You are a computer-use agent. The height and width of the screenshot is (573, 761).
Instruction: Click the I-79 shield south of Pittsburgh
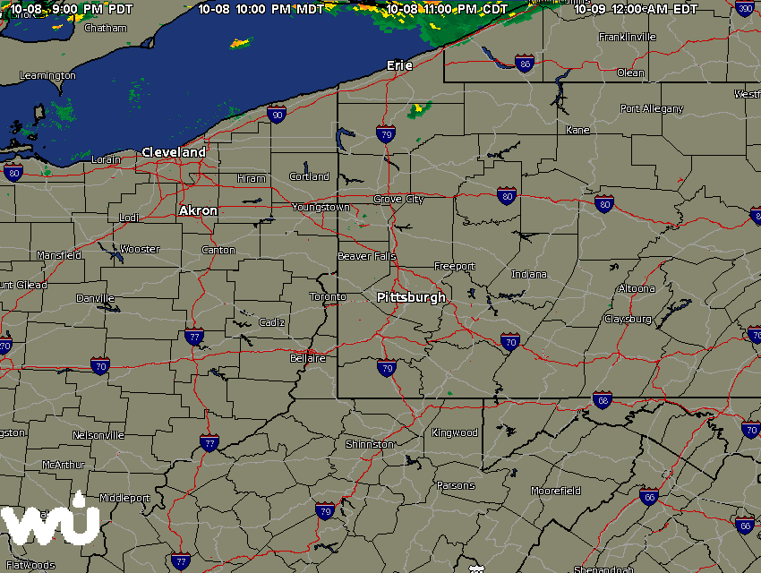(x=387, y=368)
